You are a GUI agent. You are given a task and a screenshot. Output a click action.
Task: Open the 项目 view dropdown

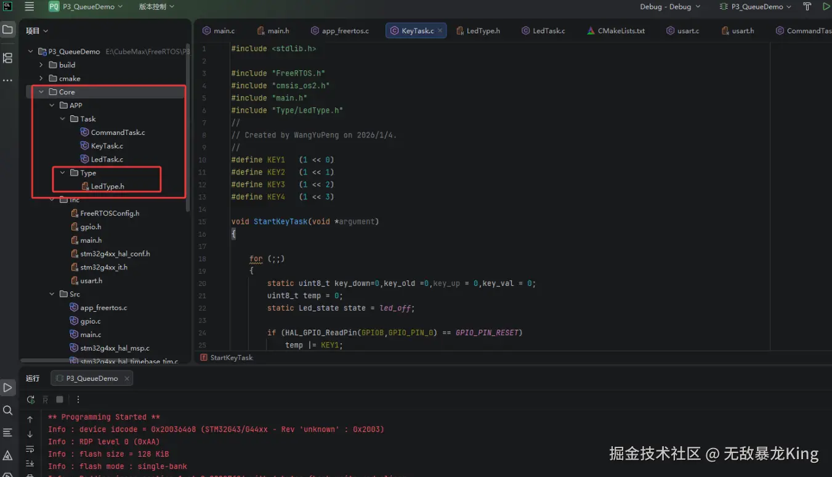click(x=36, y=31)
